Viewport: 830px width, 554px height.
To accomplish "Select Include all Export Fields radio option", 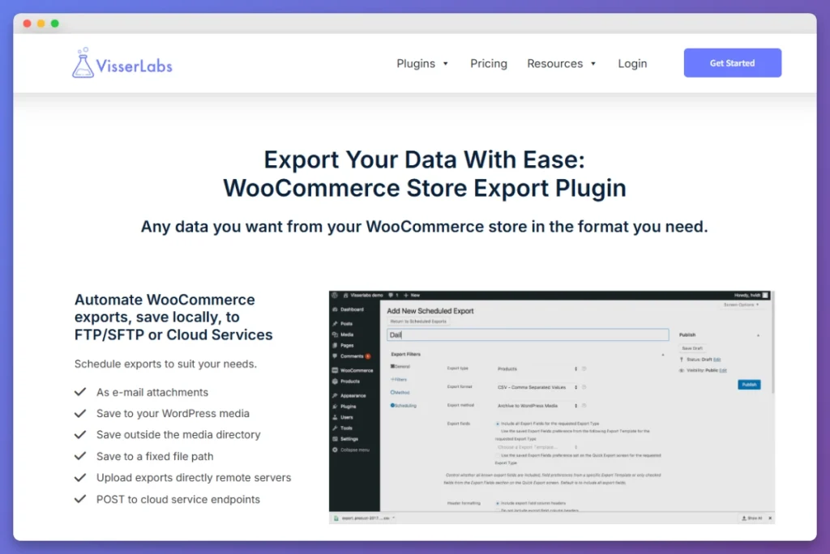I will coord(497,424).
